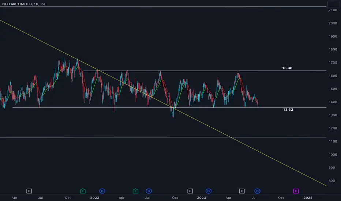341x201 pixels.
Task: Click 1700 on the price axis
Action: click(x=333, y=62)
